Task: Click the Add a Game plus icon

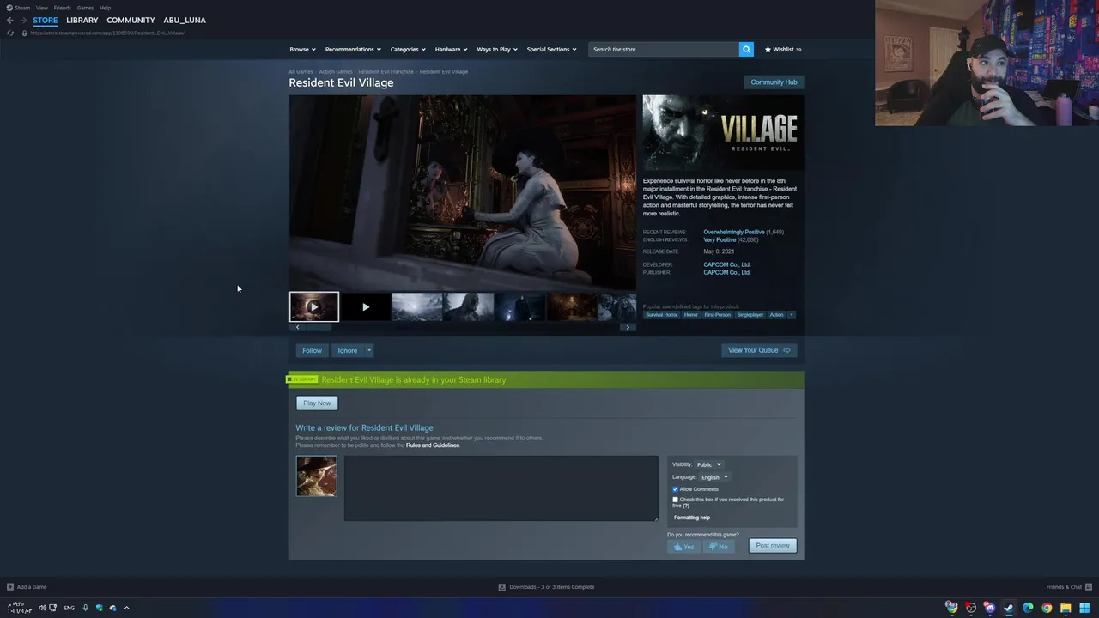Action: click(10, 587)
